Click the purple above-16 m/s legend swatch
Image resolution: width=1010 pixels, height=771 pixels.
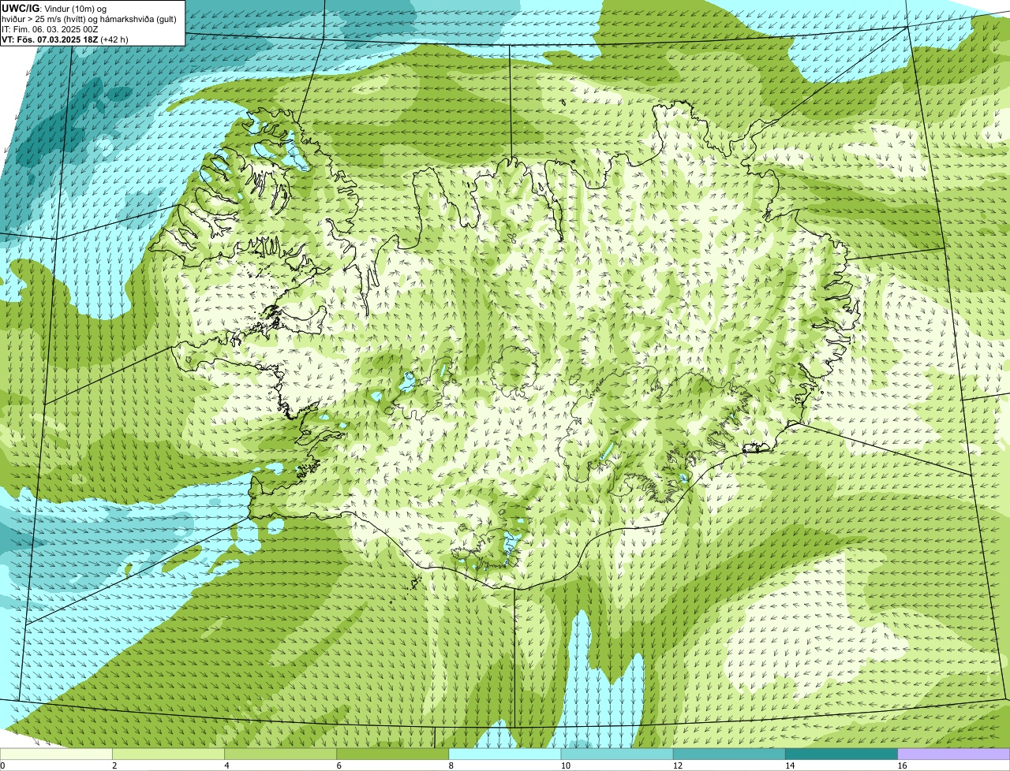tap(954, 754)
